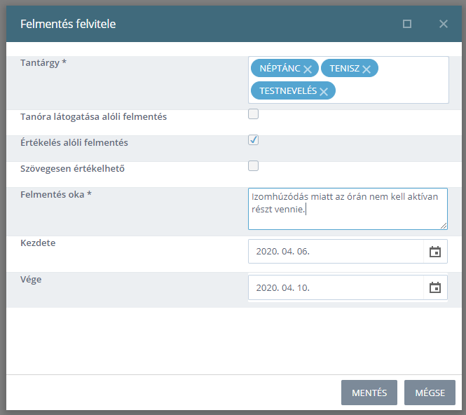This screenshot has width=466, height=415.
Task: Enable Tanóra látogatása alóli felmentés checkbox
Action: [253, 114]
